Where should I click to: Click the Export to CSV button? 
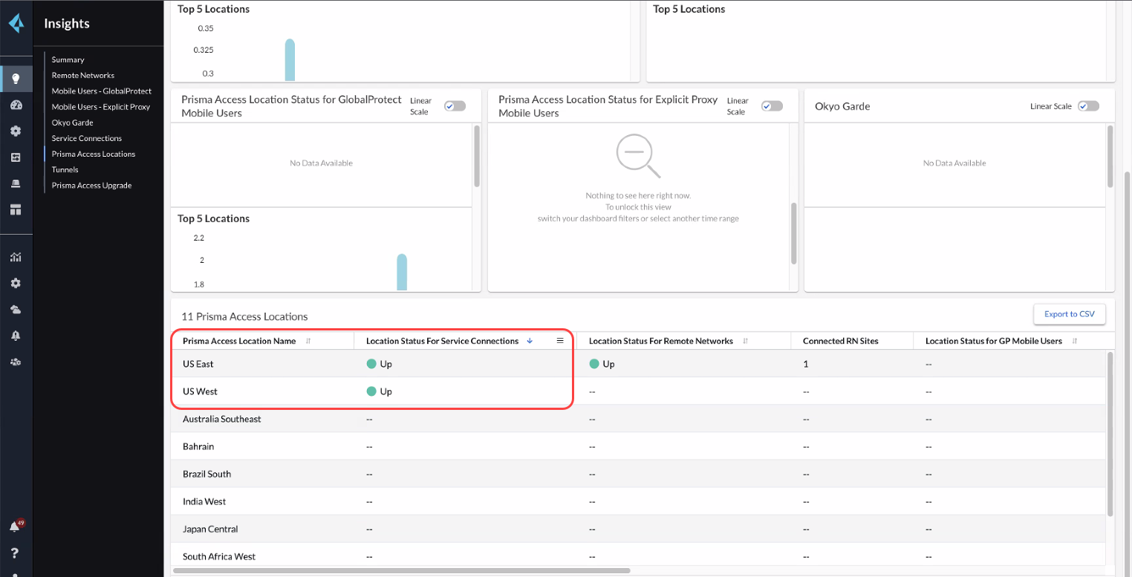coord(1069,314)
